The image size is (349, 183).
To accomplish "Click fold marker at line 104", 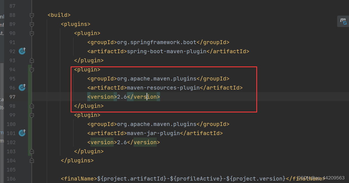I will [31, 160].
